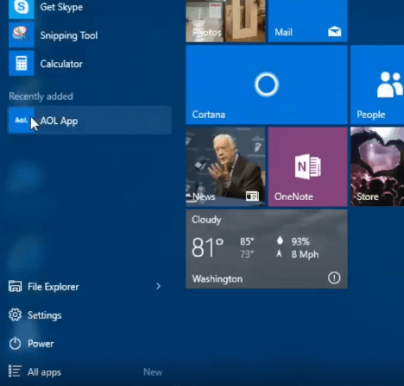Open the Cortana tile
This screenshot has height=386, width=404.
pyautogui.click(x=267, y=84)
